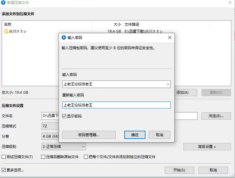The image size is (235, 178).
Task: Expand 高级设置 » options
Action: [x=207, y=147]
